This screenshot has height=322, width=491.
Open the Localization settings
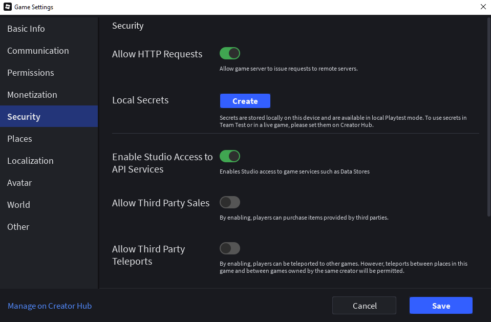30,161
